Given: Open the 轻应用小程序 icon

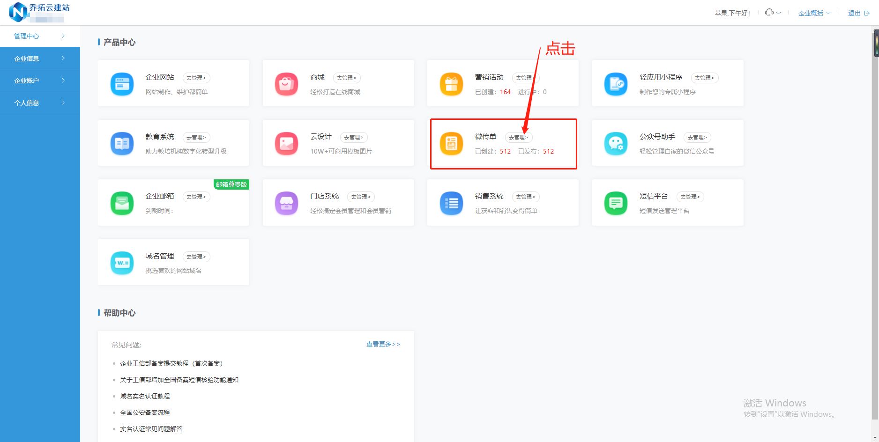Looking at the screenshot, I should pyautogui.click(x=616, y=84).
